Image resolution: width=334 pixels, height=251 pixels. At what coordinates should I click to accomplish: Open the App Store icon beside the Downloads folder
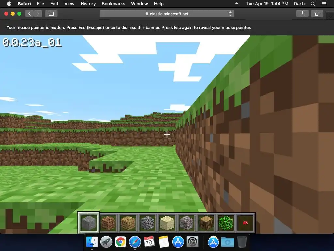(213, 242)
